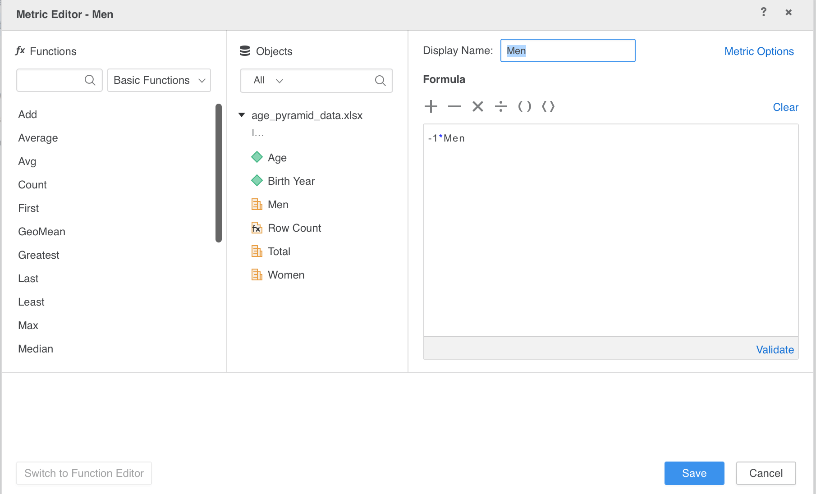Viewport: 816px width, 494px height.
Task: Insert the minus operator into formula
Action: pyautogui.click(x=454, y=107)
